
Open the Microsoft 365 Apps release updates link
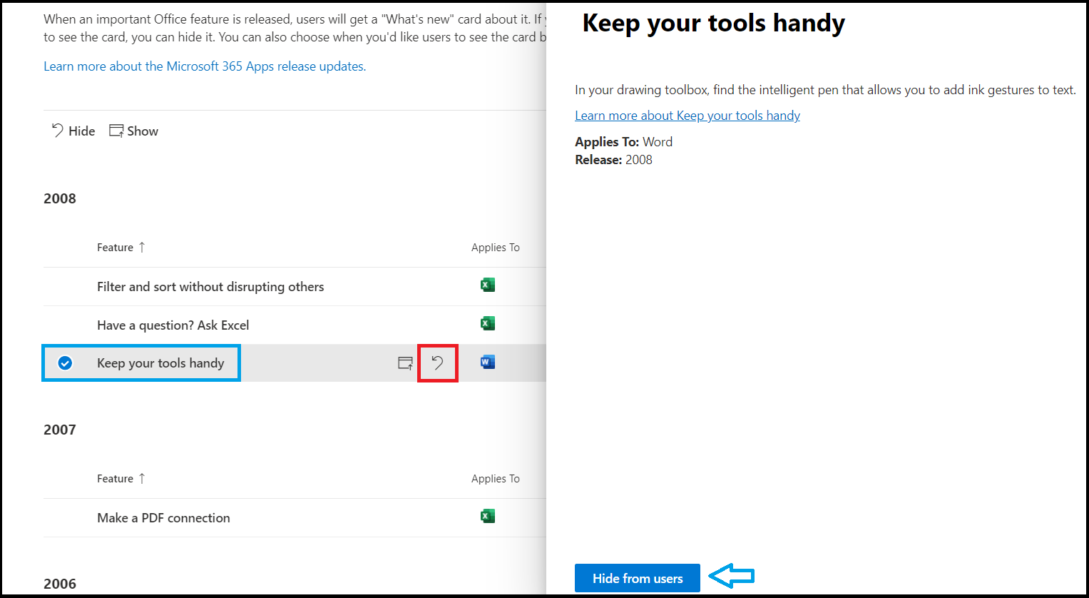[x=205, y=66]
